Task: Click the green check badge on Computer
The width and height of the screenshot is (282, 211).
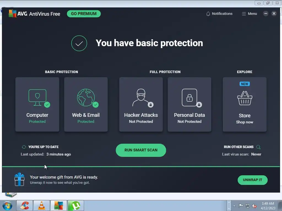Action: click(x=47, y=105)
